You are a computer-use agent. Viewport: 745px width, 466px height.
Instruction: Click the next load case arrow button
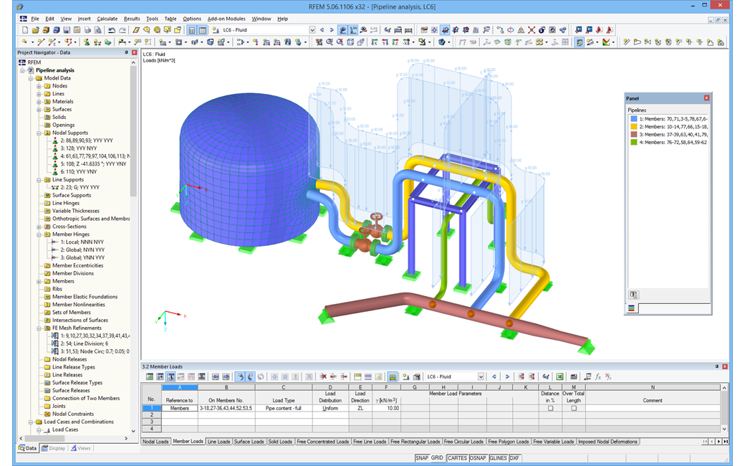pos(332,29)
